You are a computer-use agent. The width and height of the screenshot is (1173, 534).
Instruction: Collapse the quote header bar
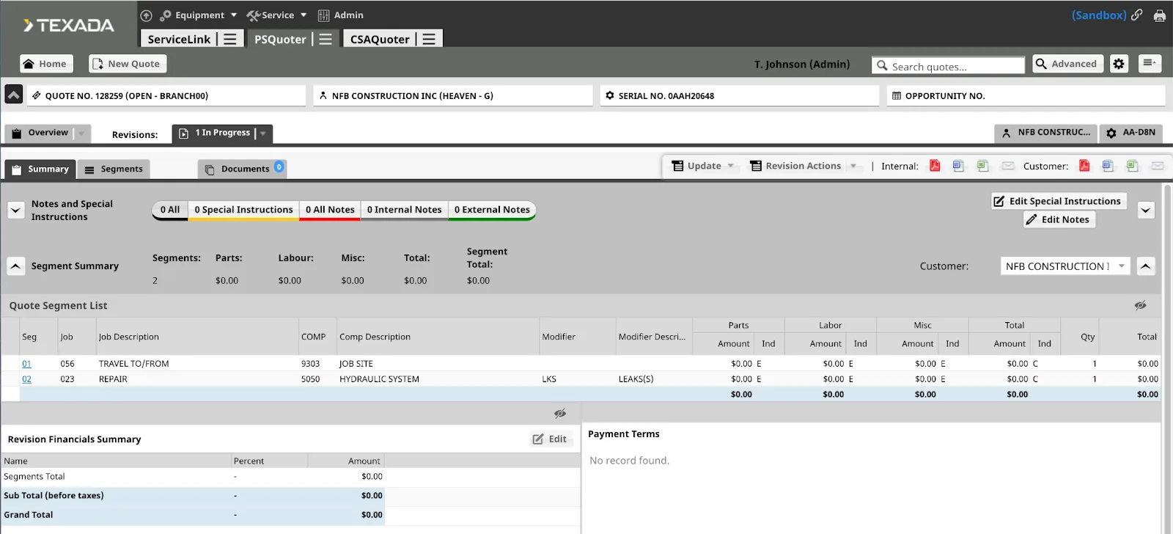(14, 95)
